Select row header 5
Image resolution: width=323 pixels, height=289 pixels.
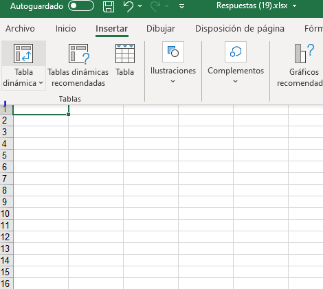[6, 155]
